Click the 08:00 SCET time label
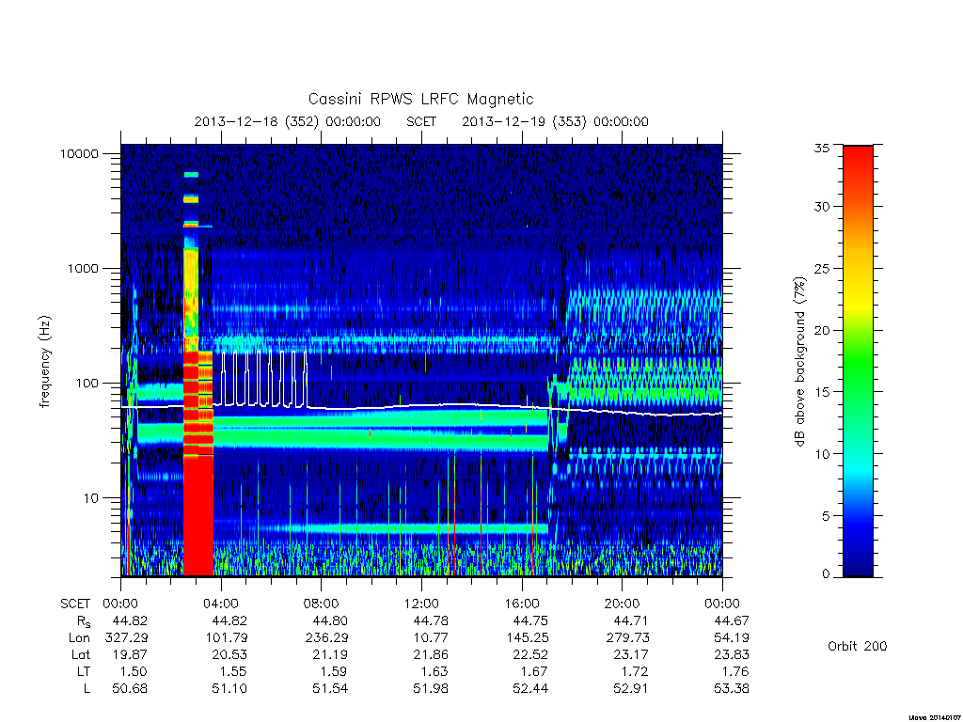Image resolution: width=963 pixels, height=722 pixels. [322, 604]
